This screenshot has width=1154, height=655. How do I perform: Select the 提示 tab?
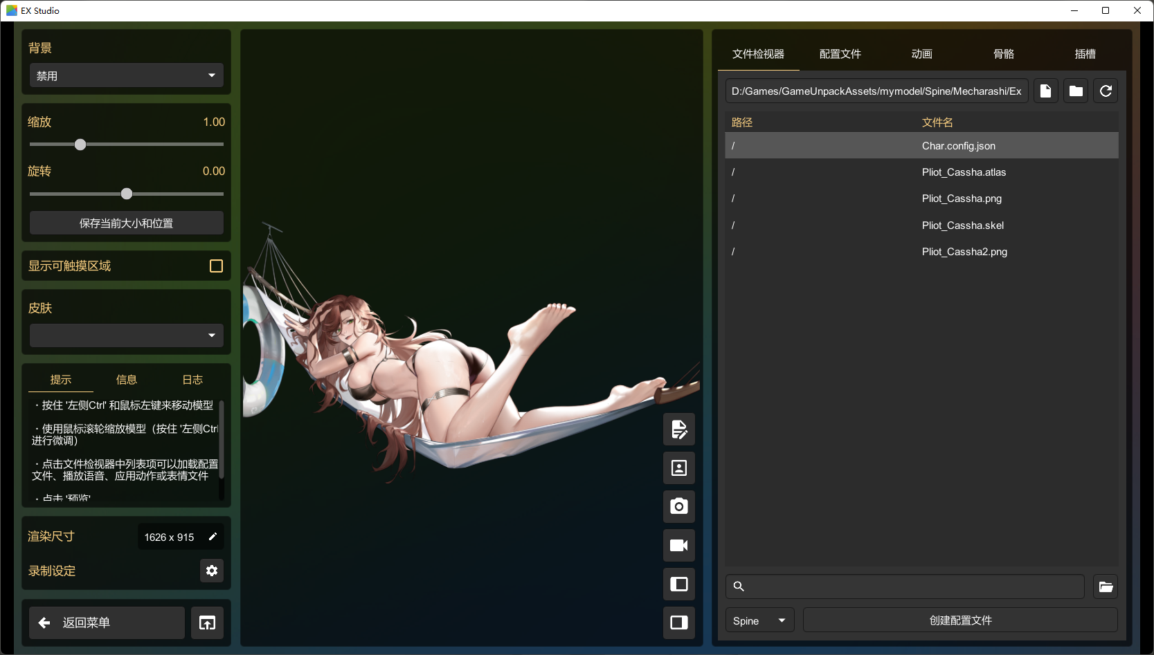61,380
